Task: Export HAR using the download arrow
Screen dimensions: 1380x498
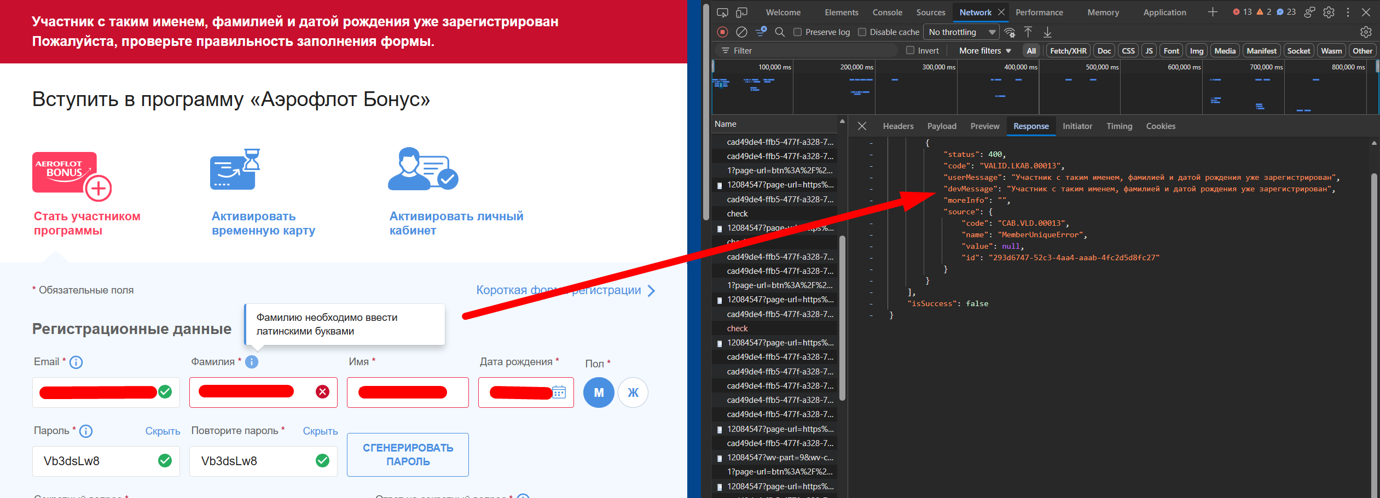Action: point(1047,32)
